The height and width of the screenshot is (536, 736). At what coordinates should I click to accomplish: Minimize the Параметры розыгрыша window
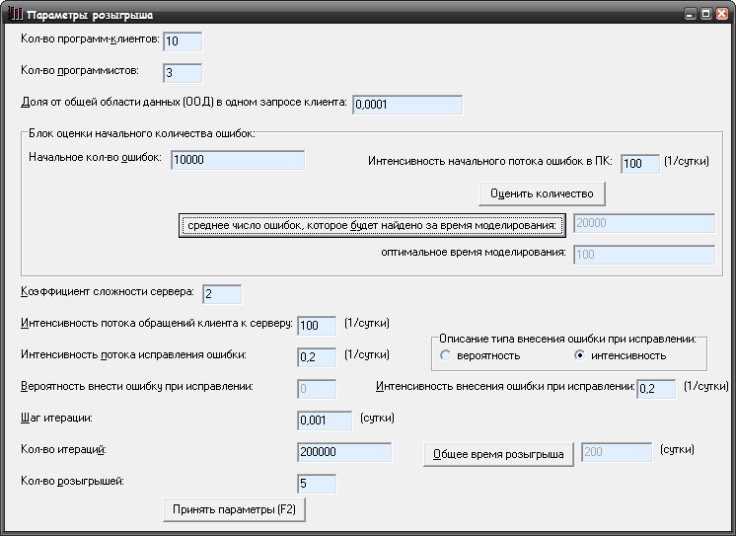coord(690,14)
